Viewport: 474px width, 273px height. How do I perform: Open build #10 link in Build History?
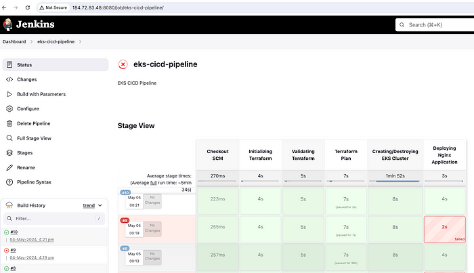click(14, 232)
